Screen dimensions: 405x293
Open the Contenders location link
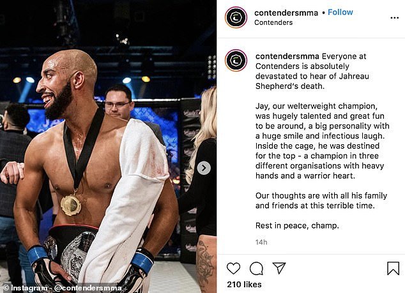coord(273,22)
